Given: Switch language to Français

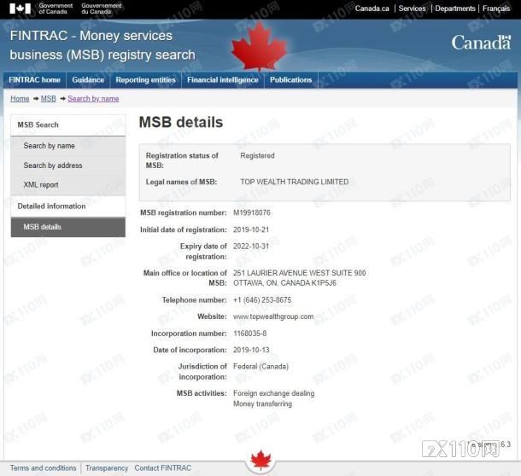Looking at the screenshot, I should pos(496,9).
